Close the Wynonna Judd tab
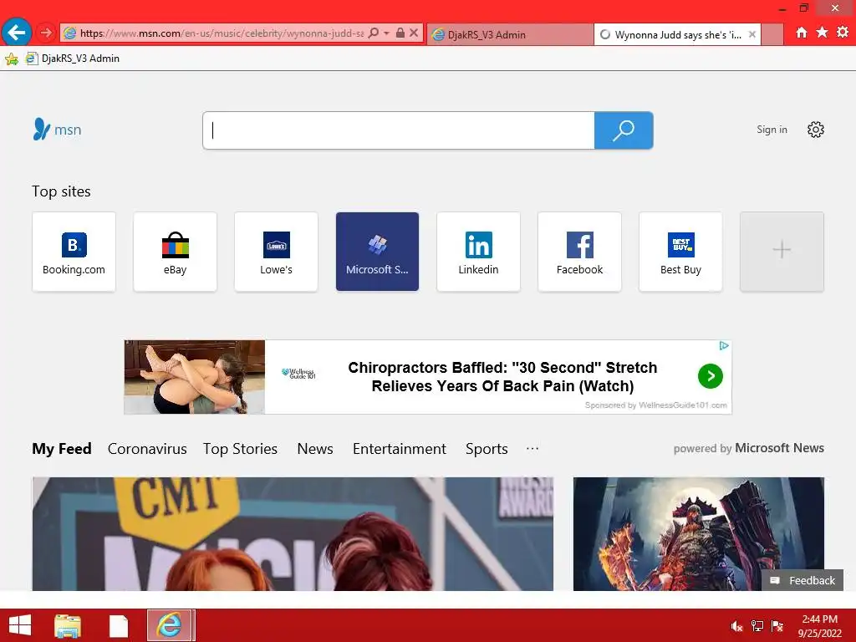856x642 pixels. point(752,34)
